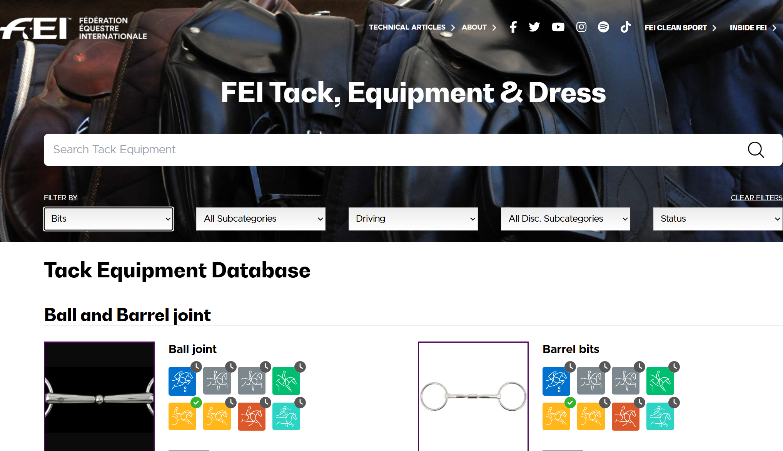Expand the Status filter dropdown
This screenshot has width=783, height=451.
[718, 219]
